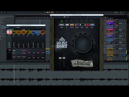The width and height of the screenshot is (129, 97).
Task: Enable the 8-BIT LED in Lo Fly Dirt
Action: [x=87, y=21]
